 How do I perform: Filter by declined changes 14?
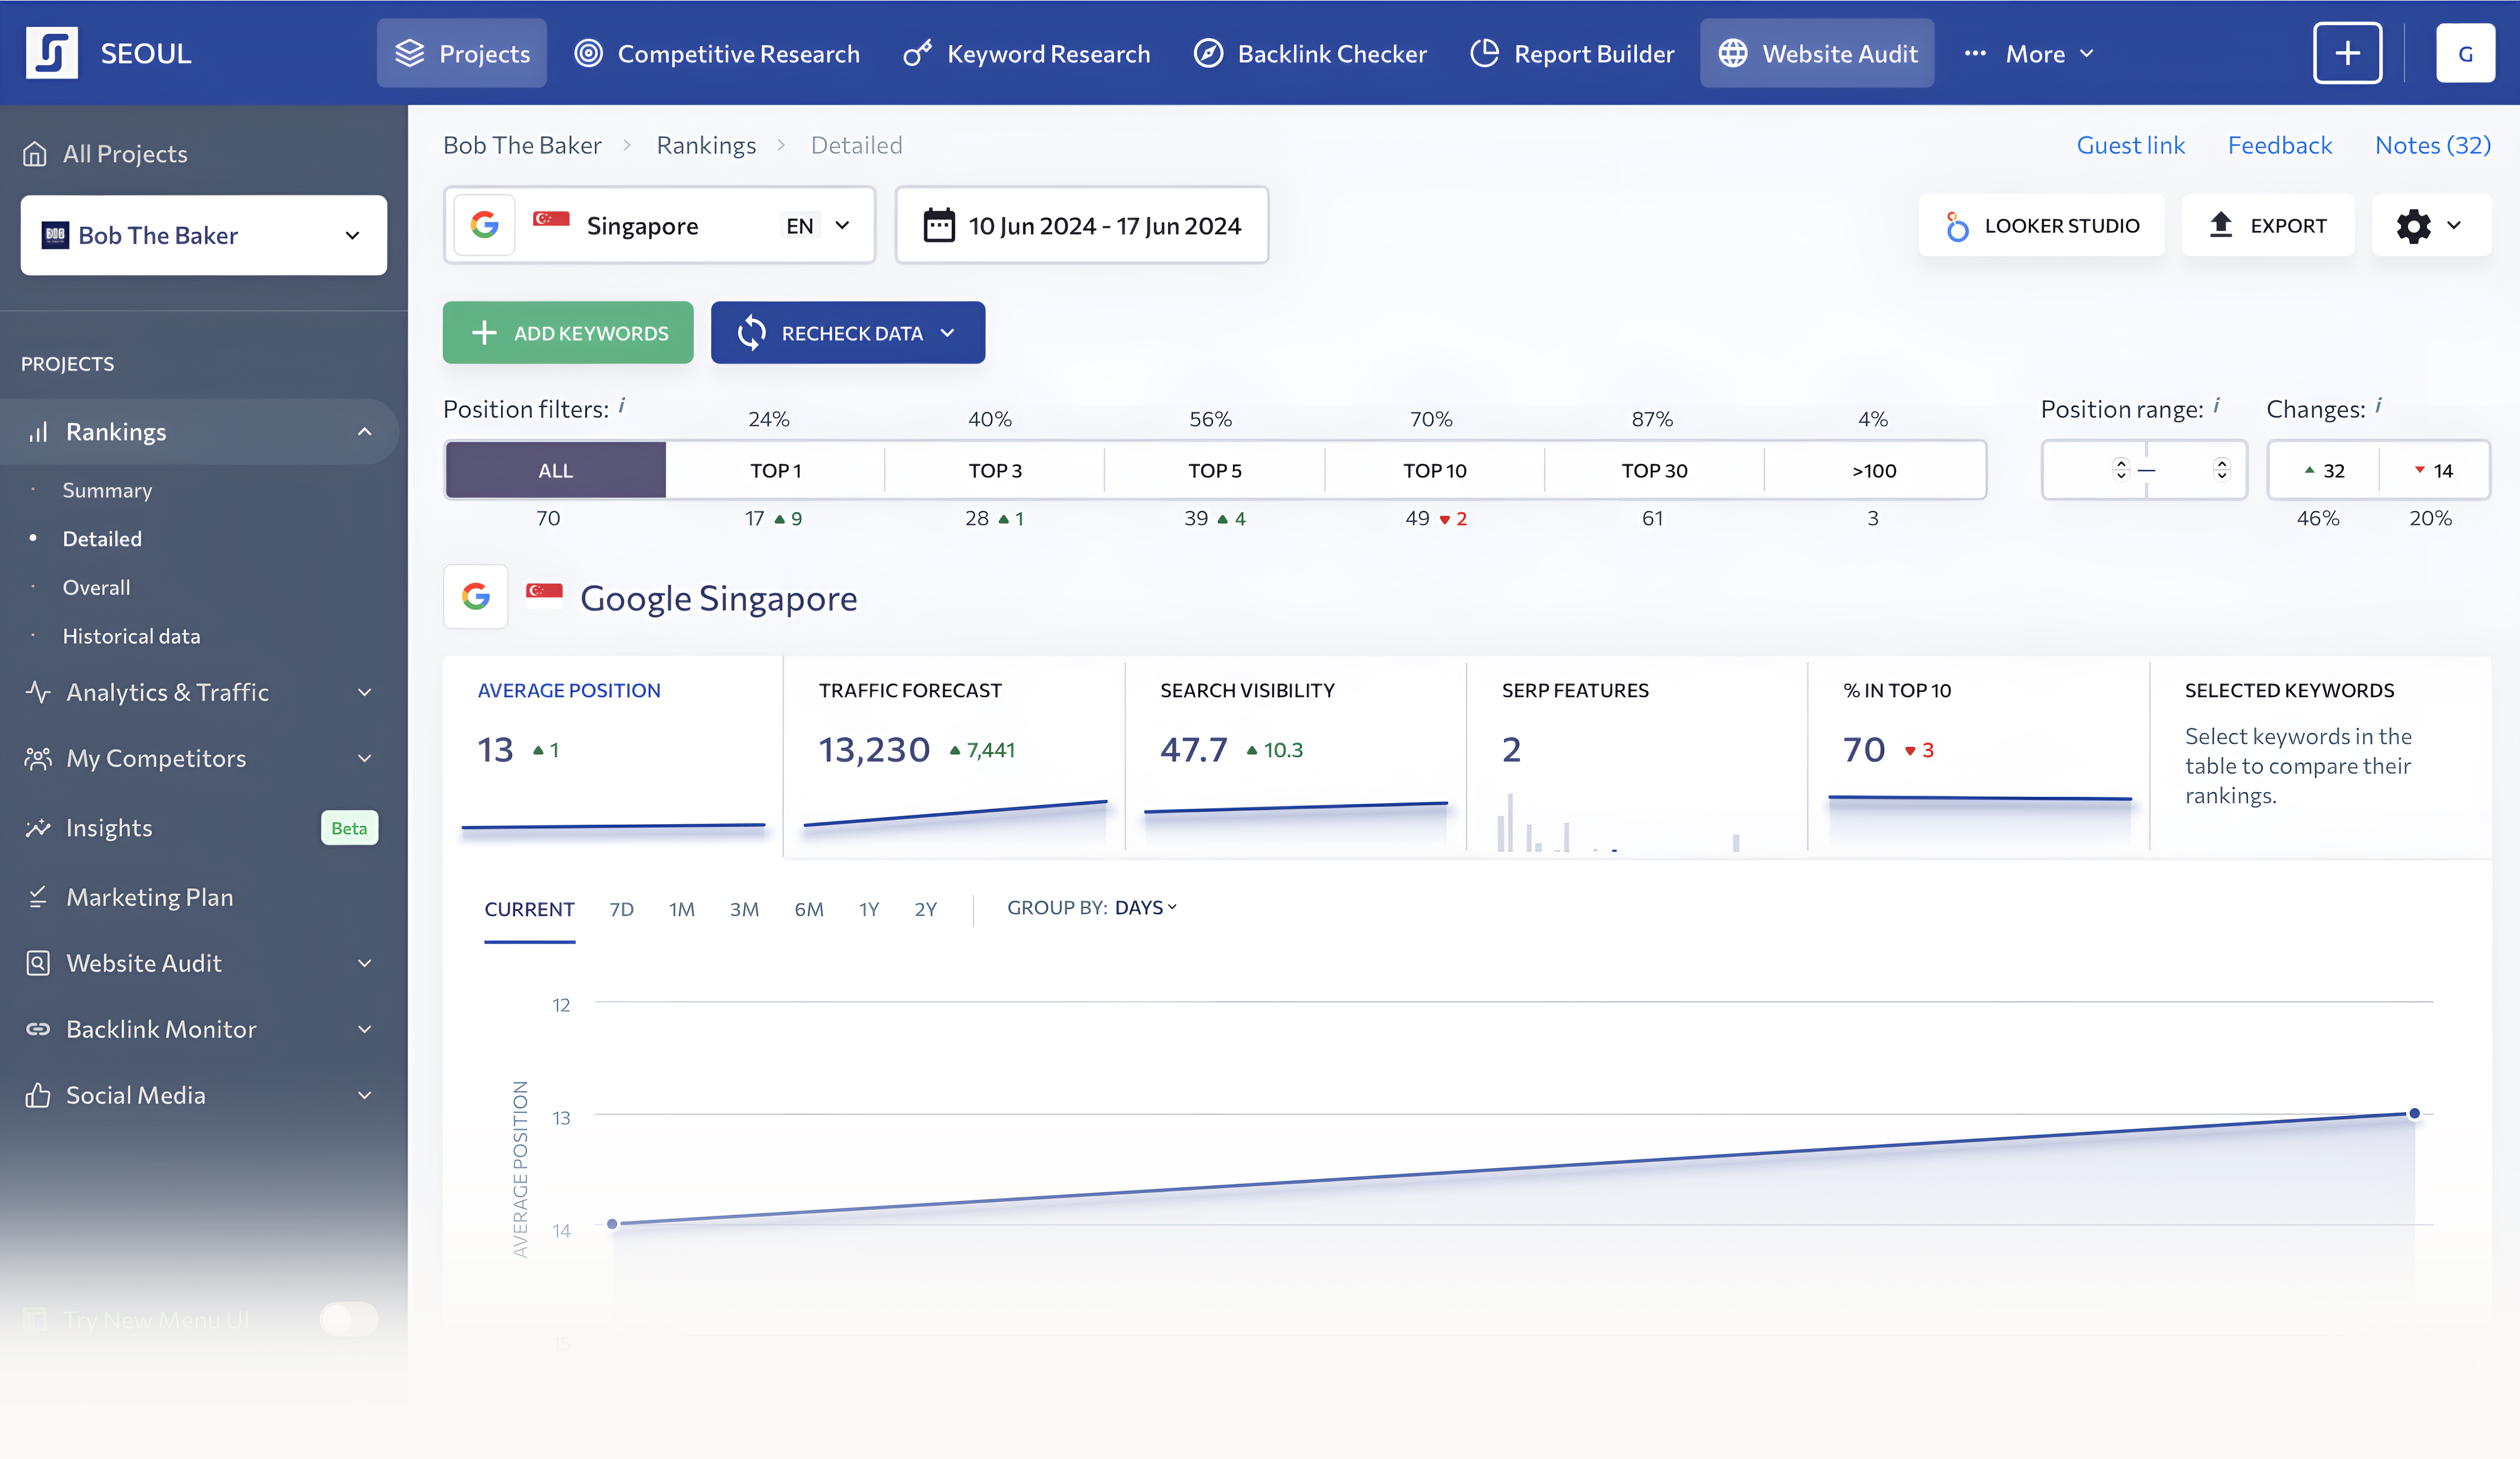[x=2433, y=470]
